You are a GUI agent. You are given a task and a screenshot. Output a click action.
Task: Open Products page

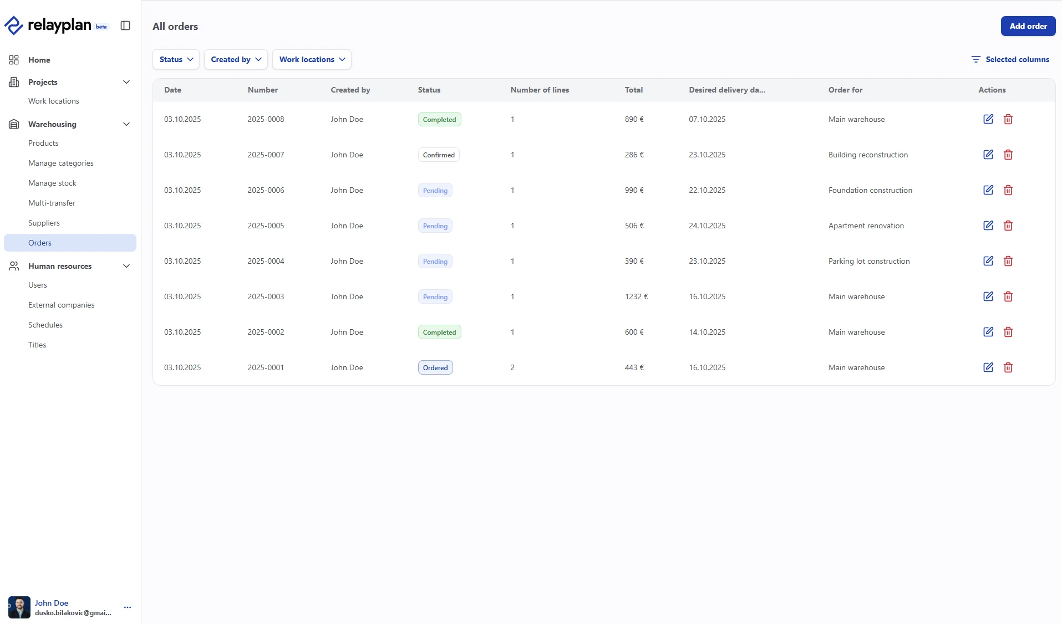[x=43, y=143]
